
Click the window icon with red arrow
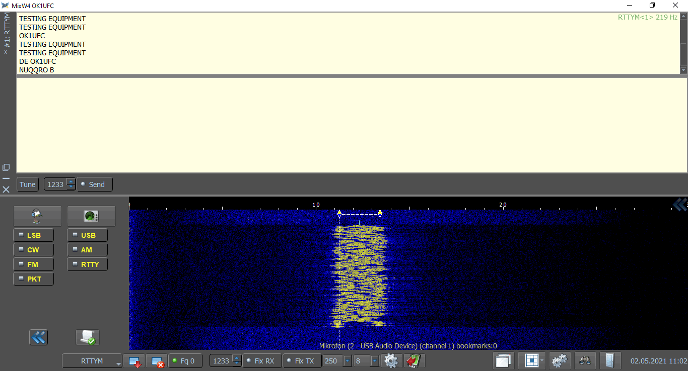135,361
